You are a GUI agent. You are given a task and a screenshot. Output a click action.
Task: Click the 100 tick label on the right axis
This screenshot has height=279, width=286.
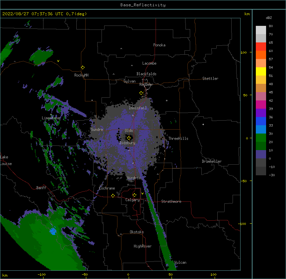(244, 52)
